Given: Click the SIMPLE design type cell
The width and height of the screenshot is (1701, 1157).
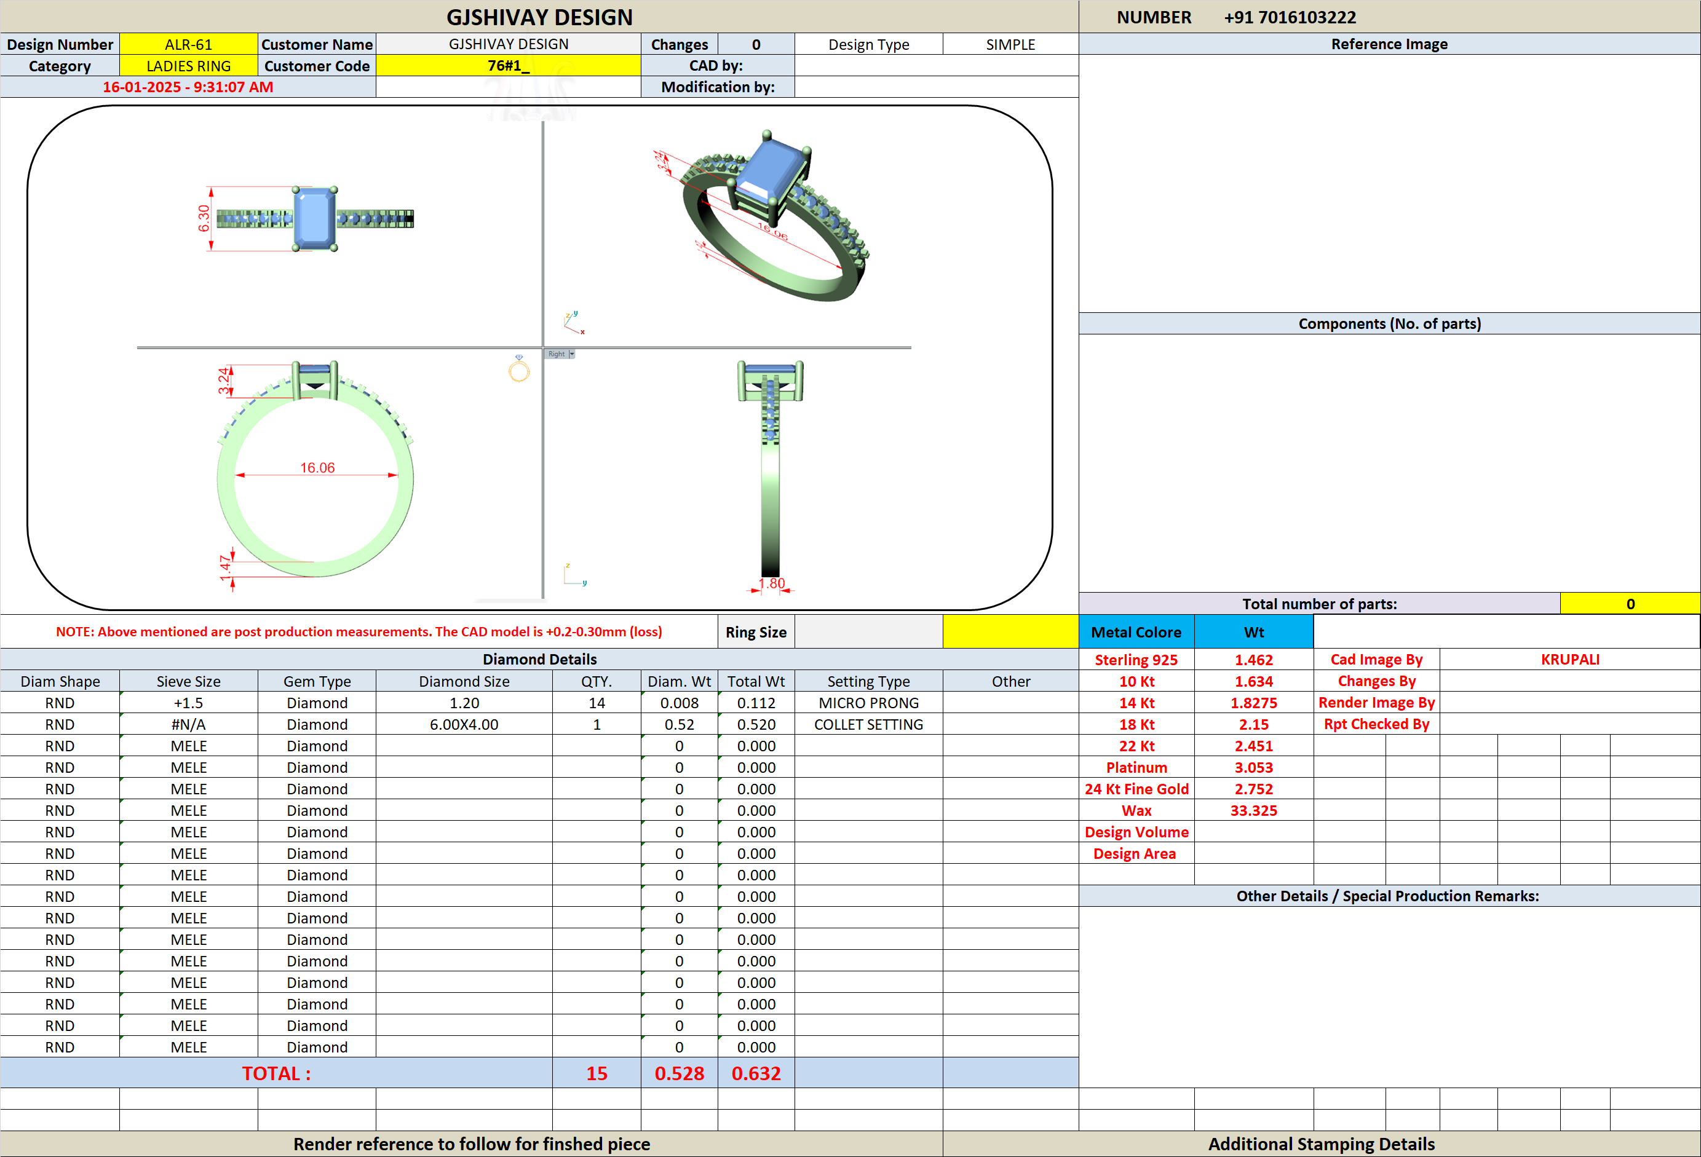Looking at the screenshot, I should 1011,45.
